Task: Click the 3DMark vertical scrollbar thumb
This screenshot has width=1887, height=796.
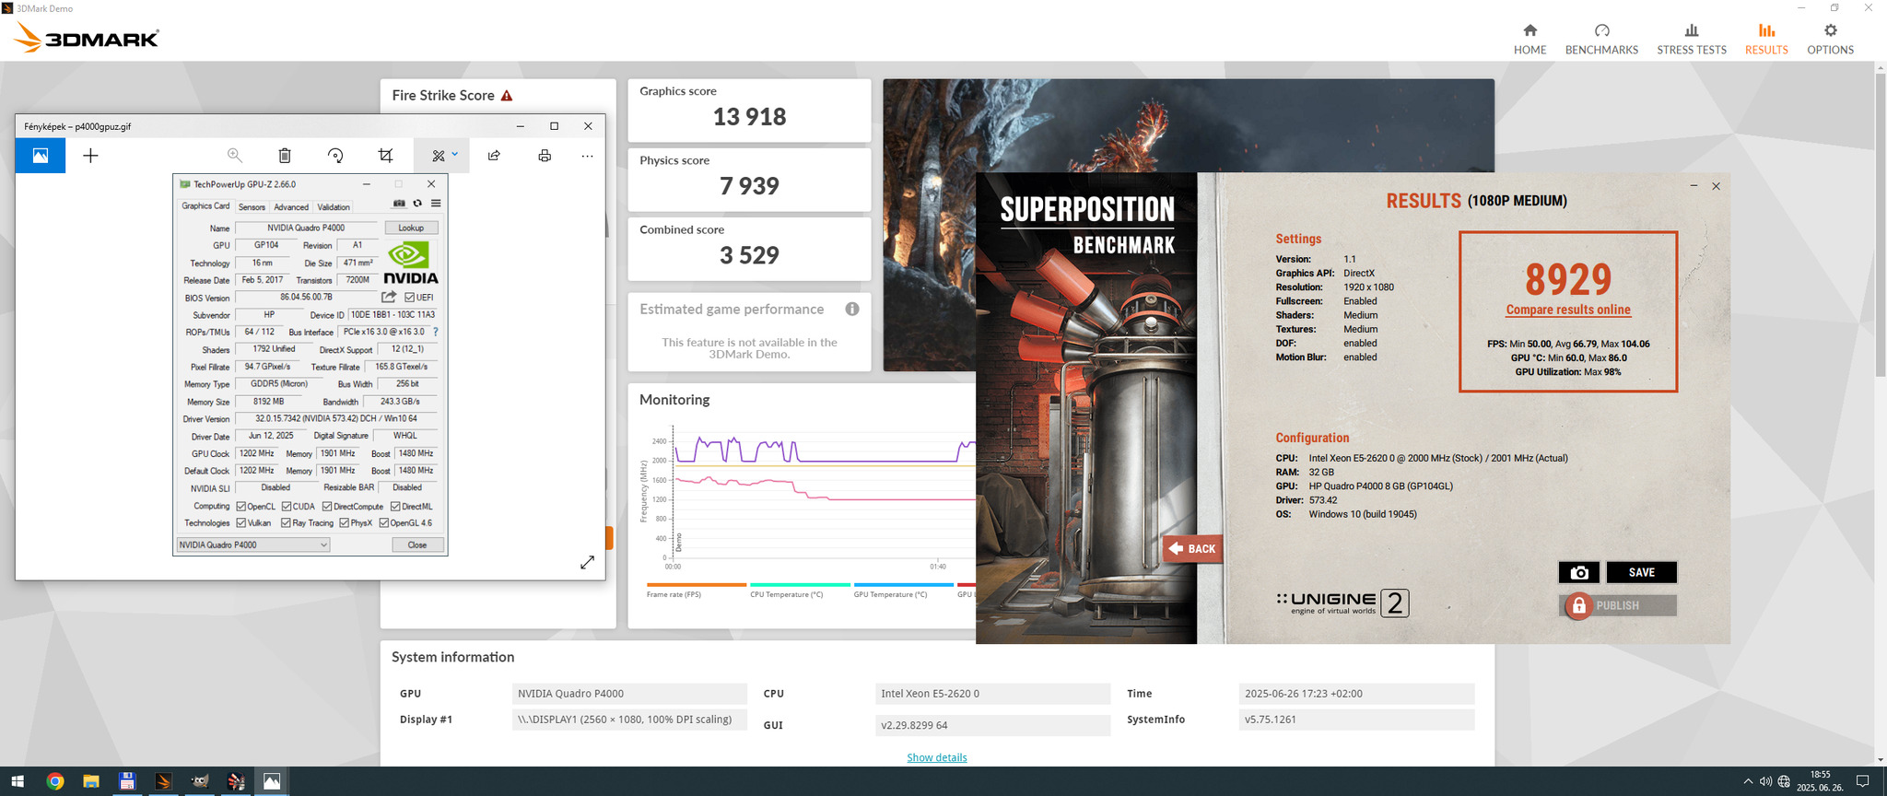Action: click(x=1881, y=224)
